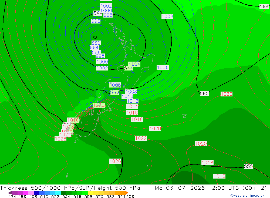Click the 594 legend value
Viewport: 270px width, 198px height.
(122, 197)
